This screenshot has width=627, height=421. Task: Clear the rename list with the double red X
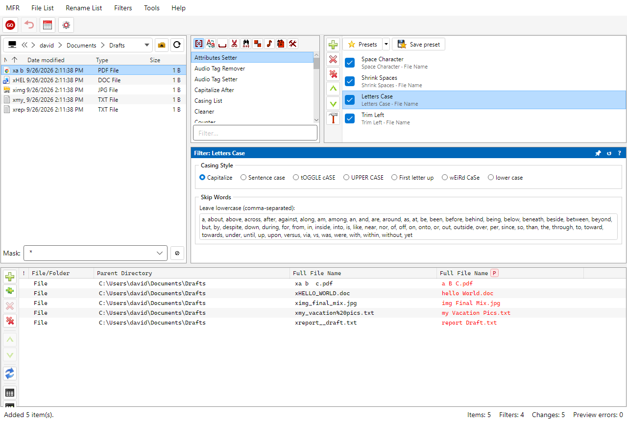(10, 321)
